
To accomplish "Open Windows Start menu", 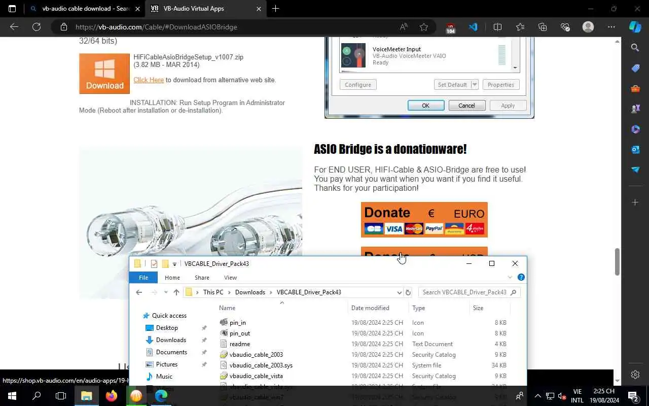I will point(12,396).
